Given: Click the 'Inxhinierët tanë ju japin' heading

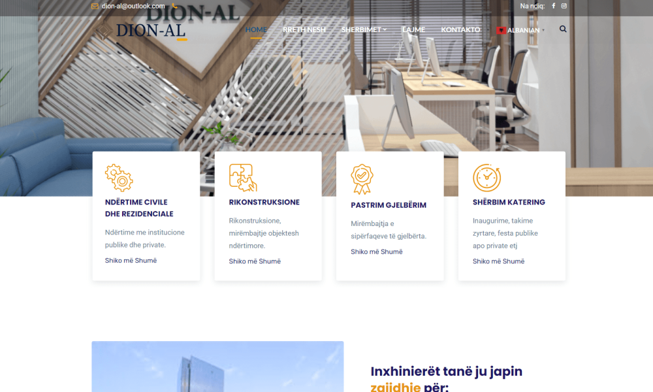Looking at the screenshot, I should [x=447, y=371].
